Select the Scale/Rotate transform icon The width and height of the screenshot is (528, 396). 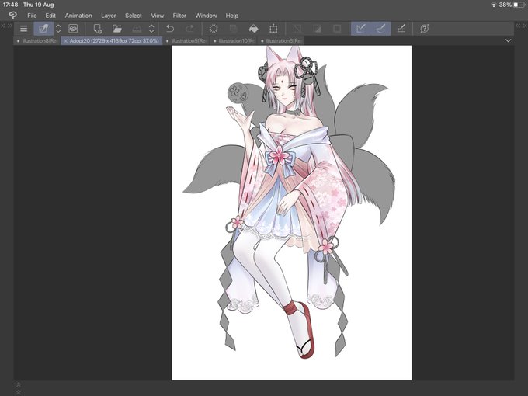[x=273, y=29]
